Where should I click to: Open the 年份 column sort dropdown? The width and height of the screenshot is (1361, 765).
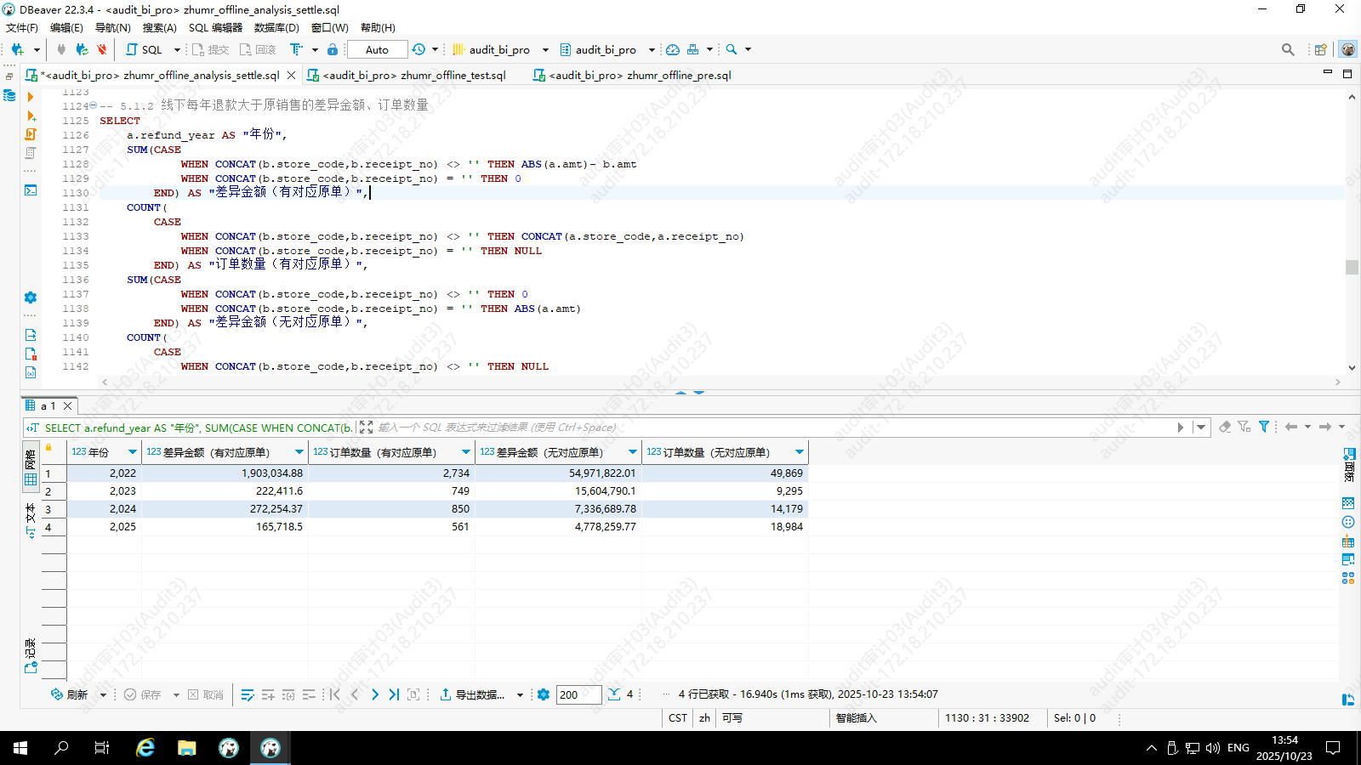tap(132, 452)
